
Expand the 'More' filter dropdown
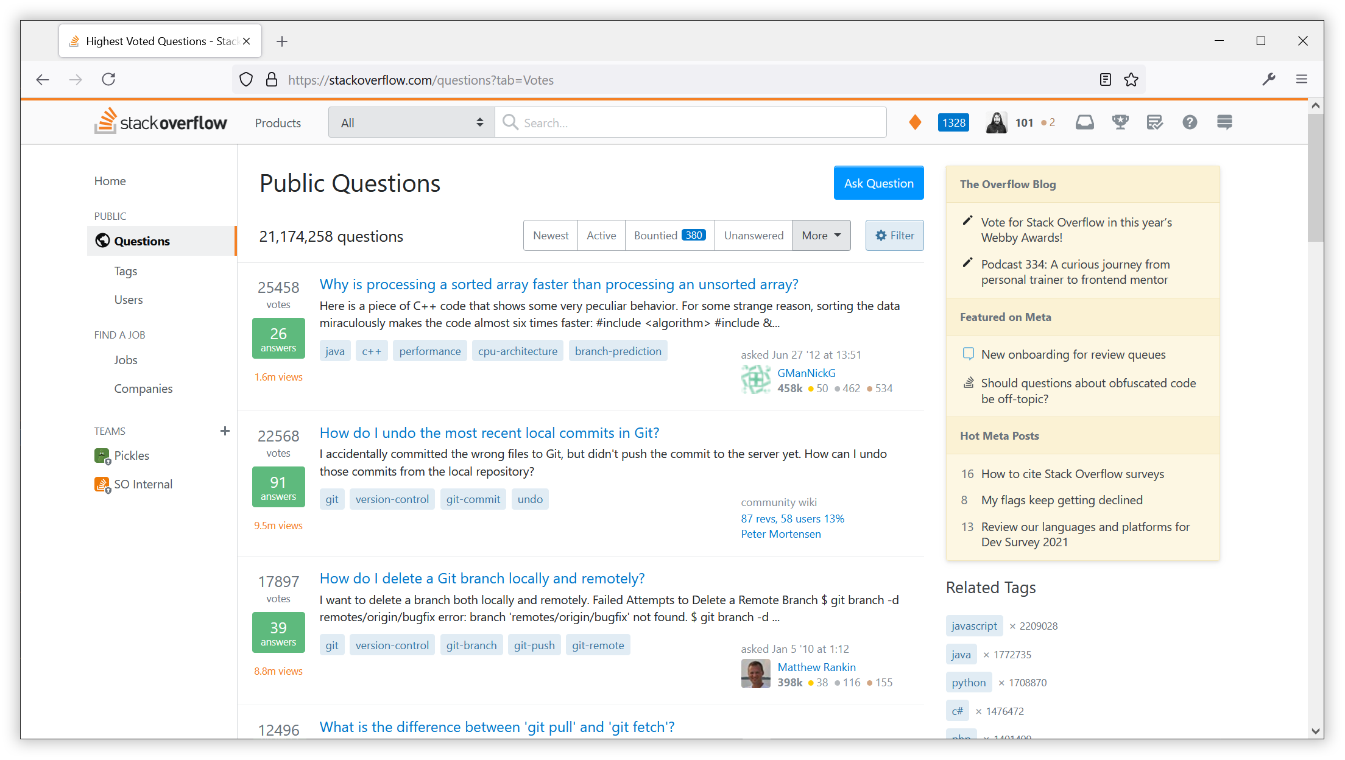point(821,236)
